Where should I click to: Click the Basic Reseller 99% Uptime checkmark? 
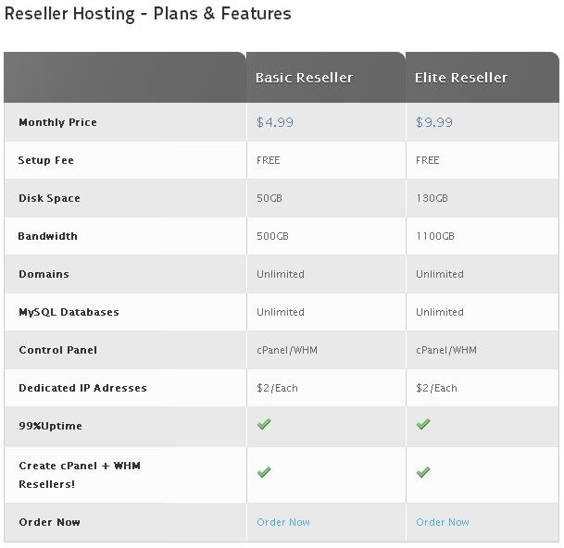click(x=264, y=424)
